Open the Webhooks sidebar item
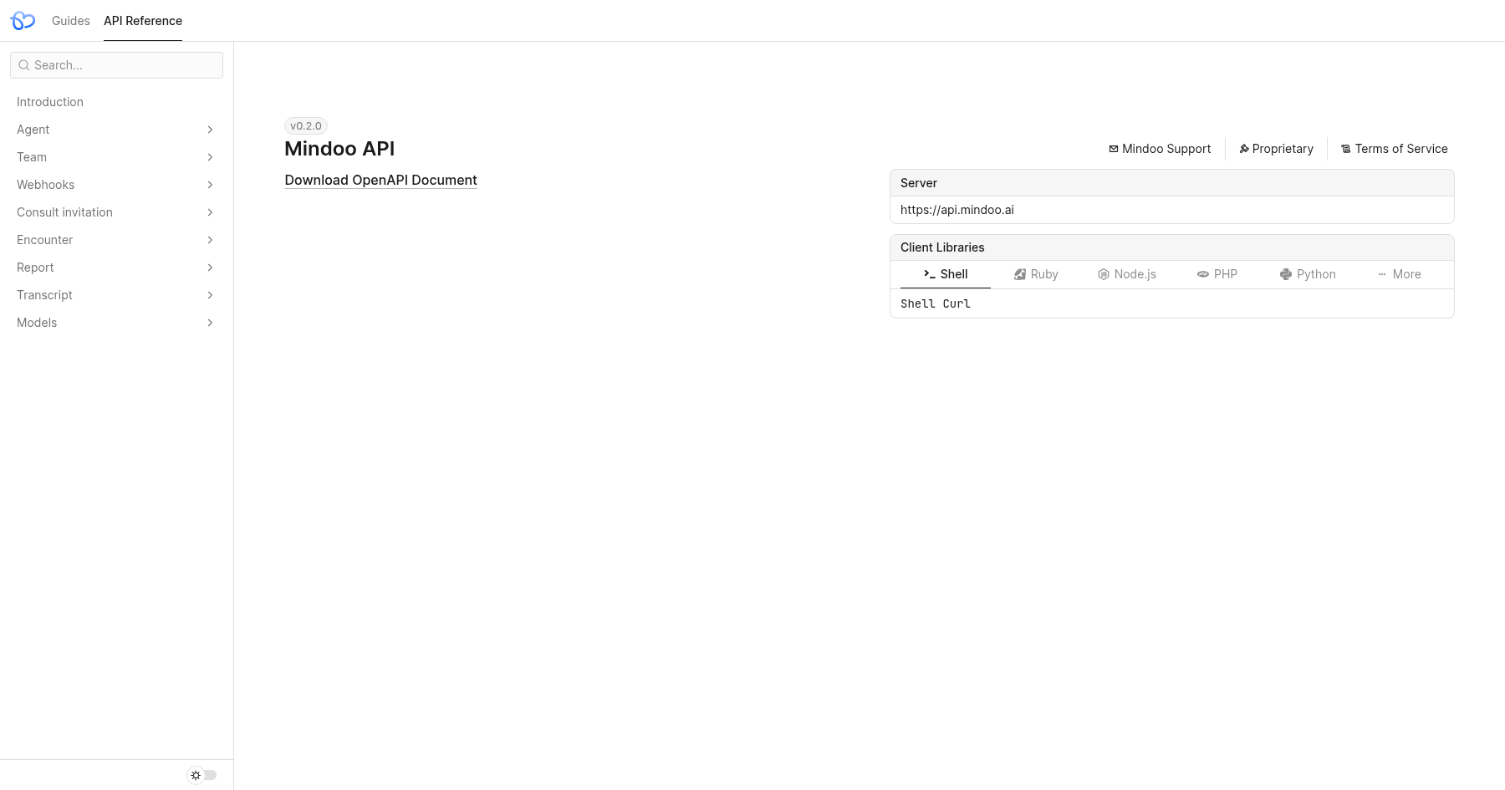The height and width of the screenshot is (790, 1505). (x=116, y=185)
